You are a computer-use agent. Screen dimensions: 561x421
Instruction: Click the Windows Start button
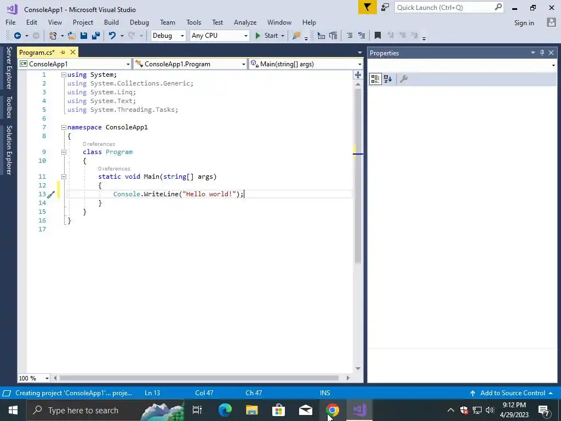pyautogui.click(x=13, y=410)
